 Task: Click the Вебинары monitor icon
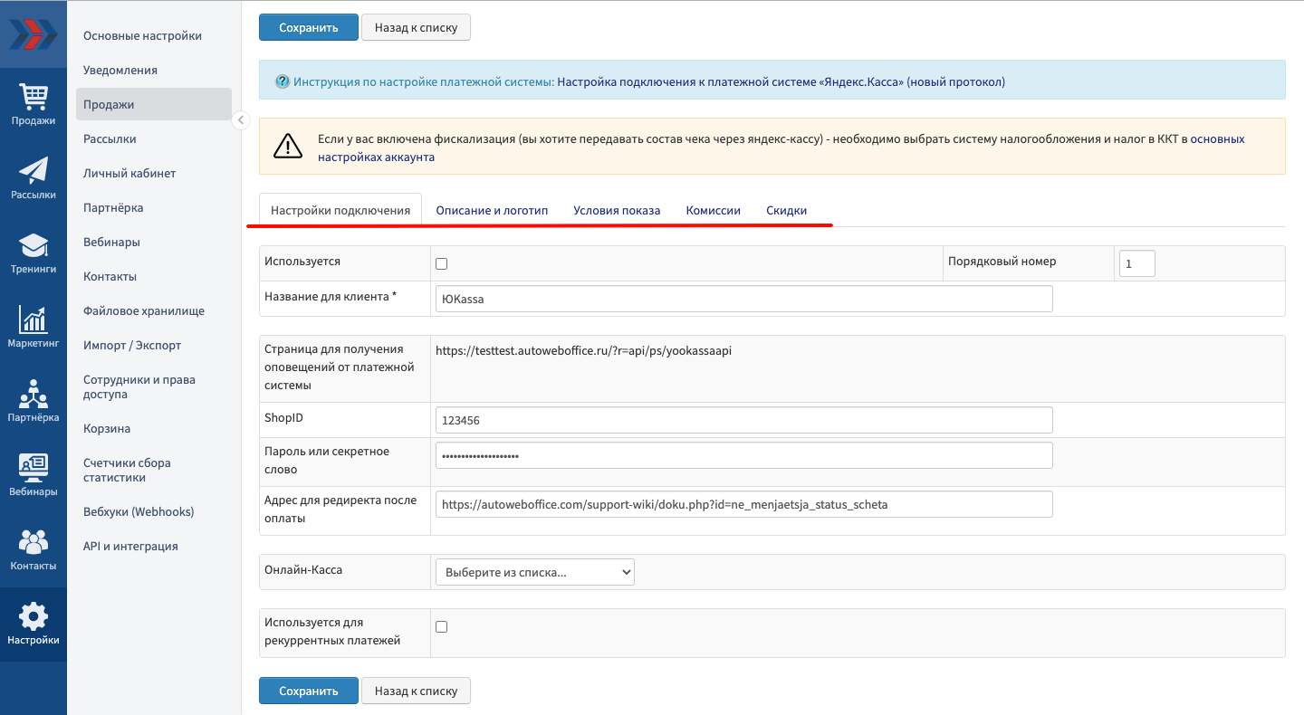(x=34, y=468)
